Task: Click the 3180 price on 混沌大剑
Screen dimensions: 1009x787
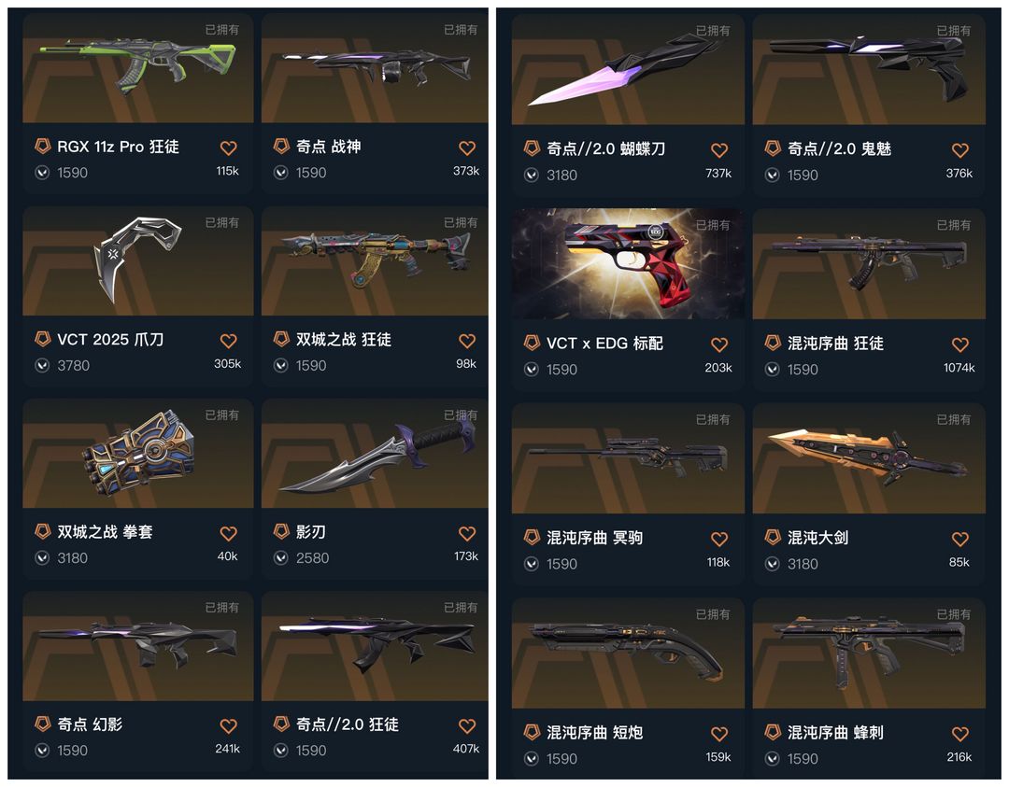Action: [x=803, y=564]
